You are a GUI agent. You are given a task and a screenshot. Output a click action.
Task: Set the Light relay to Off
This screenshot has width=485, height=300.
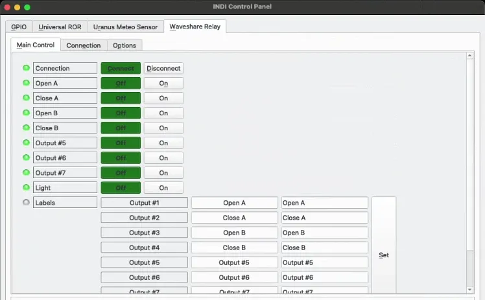click(121, 188)
